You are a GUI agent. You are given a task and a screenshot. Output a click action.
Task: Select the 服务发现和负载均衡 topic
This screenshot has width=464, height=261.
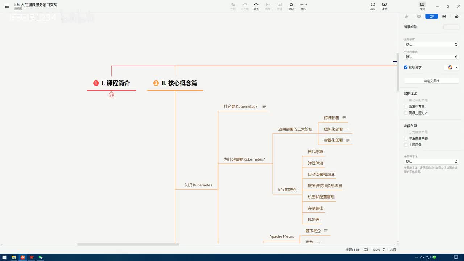325,186
